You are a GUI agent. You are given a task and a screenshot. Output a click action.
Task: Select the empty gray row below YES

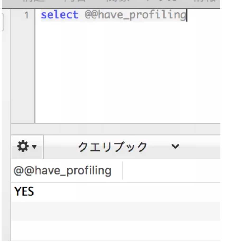click(116, 211)
